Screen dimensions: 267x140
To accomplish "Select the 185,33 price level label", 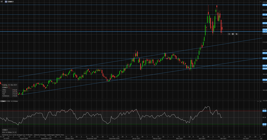I will point(264,80).
